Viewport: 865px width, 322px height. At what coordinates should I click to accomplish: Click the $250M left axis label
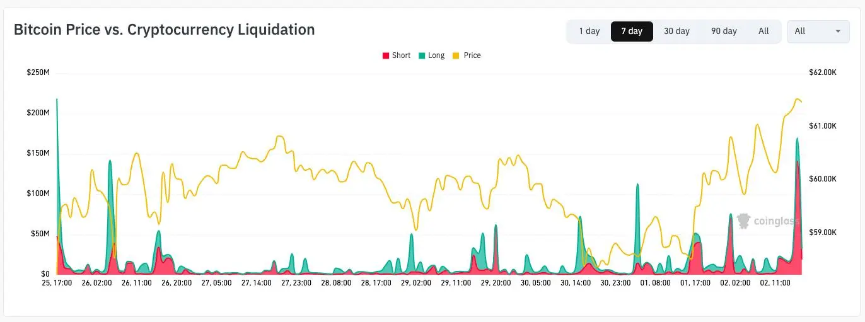(x=38, y=72)
